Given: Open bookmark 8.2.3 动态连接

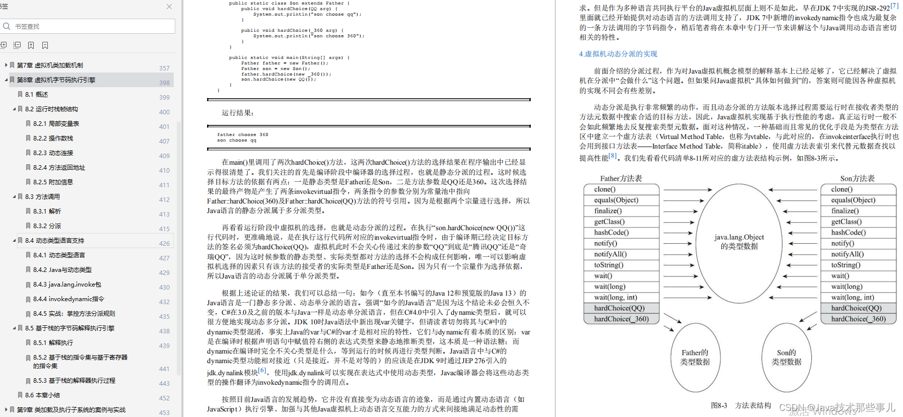Looking at the screenshot, I should click(x=53, y=153).
